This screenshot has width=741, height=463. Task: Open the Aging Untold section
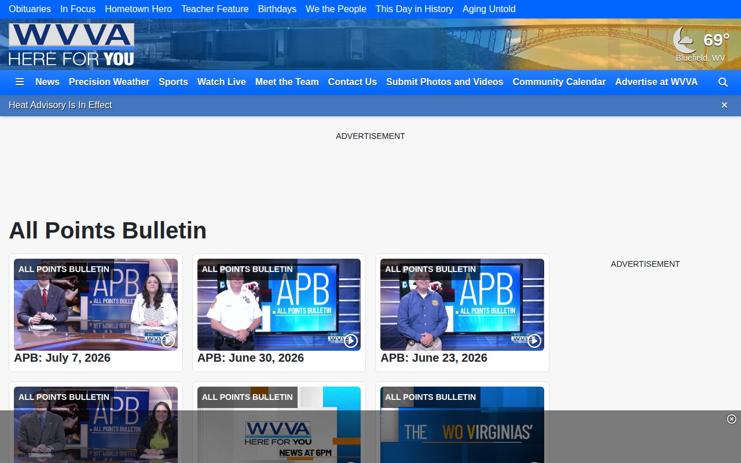[489, 9]
